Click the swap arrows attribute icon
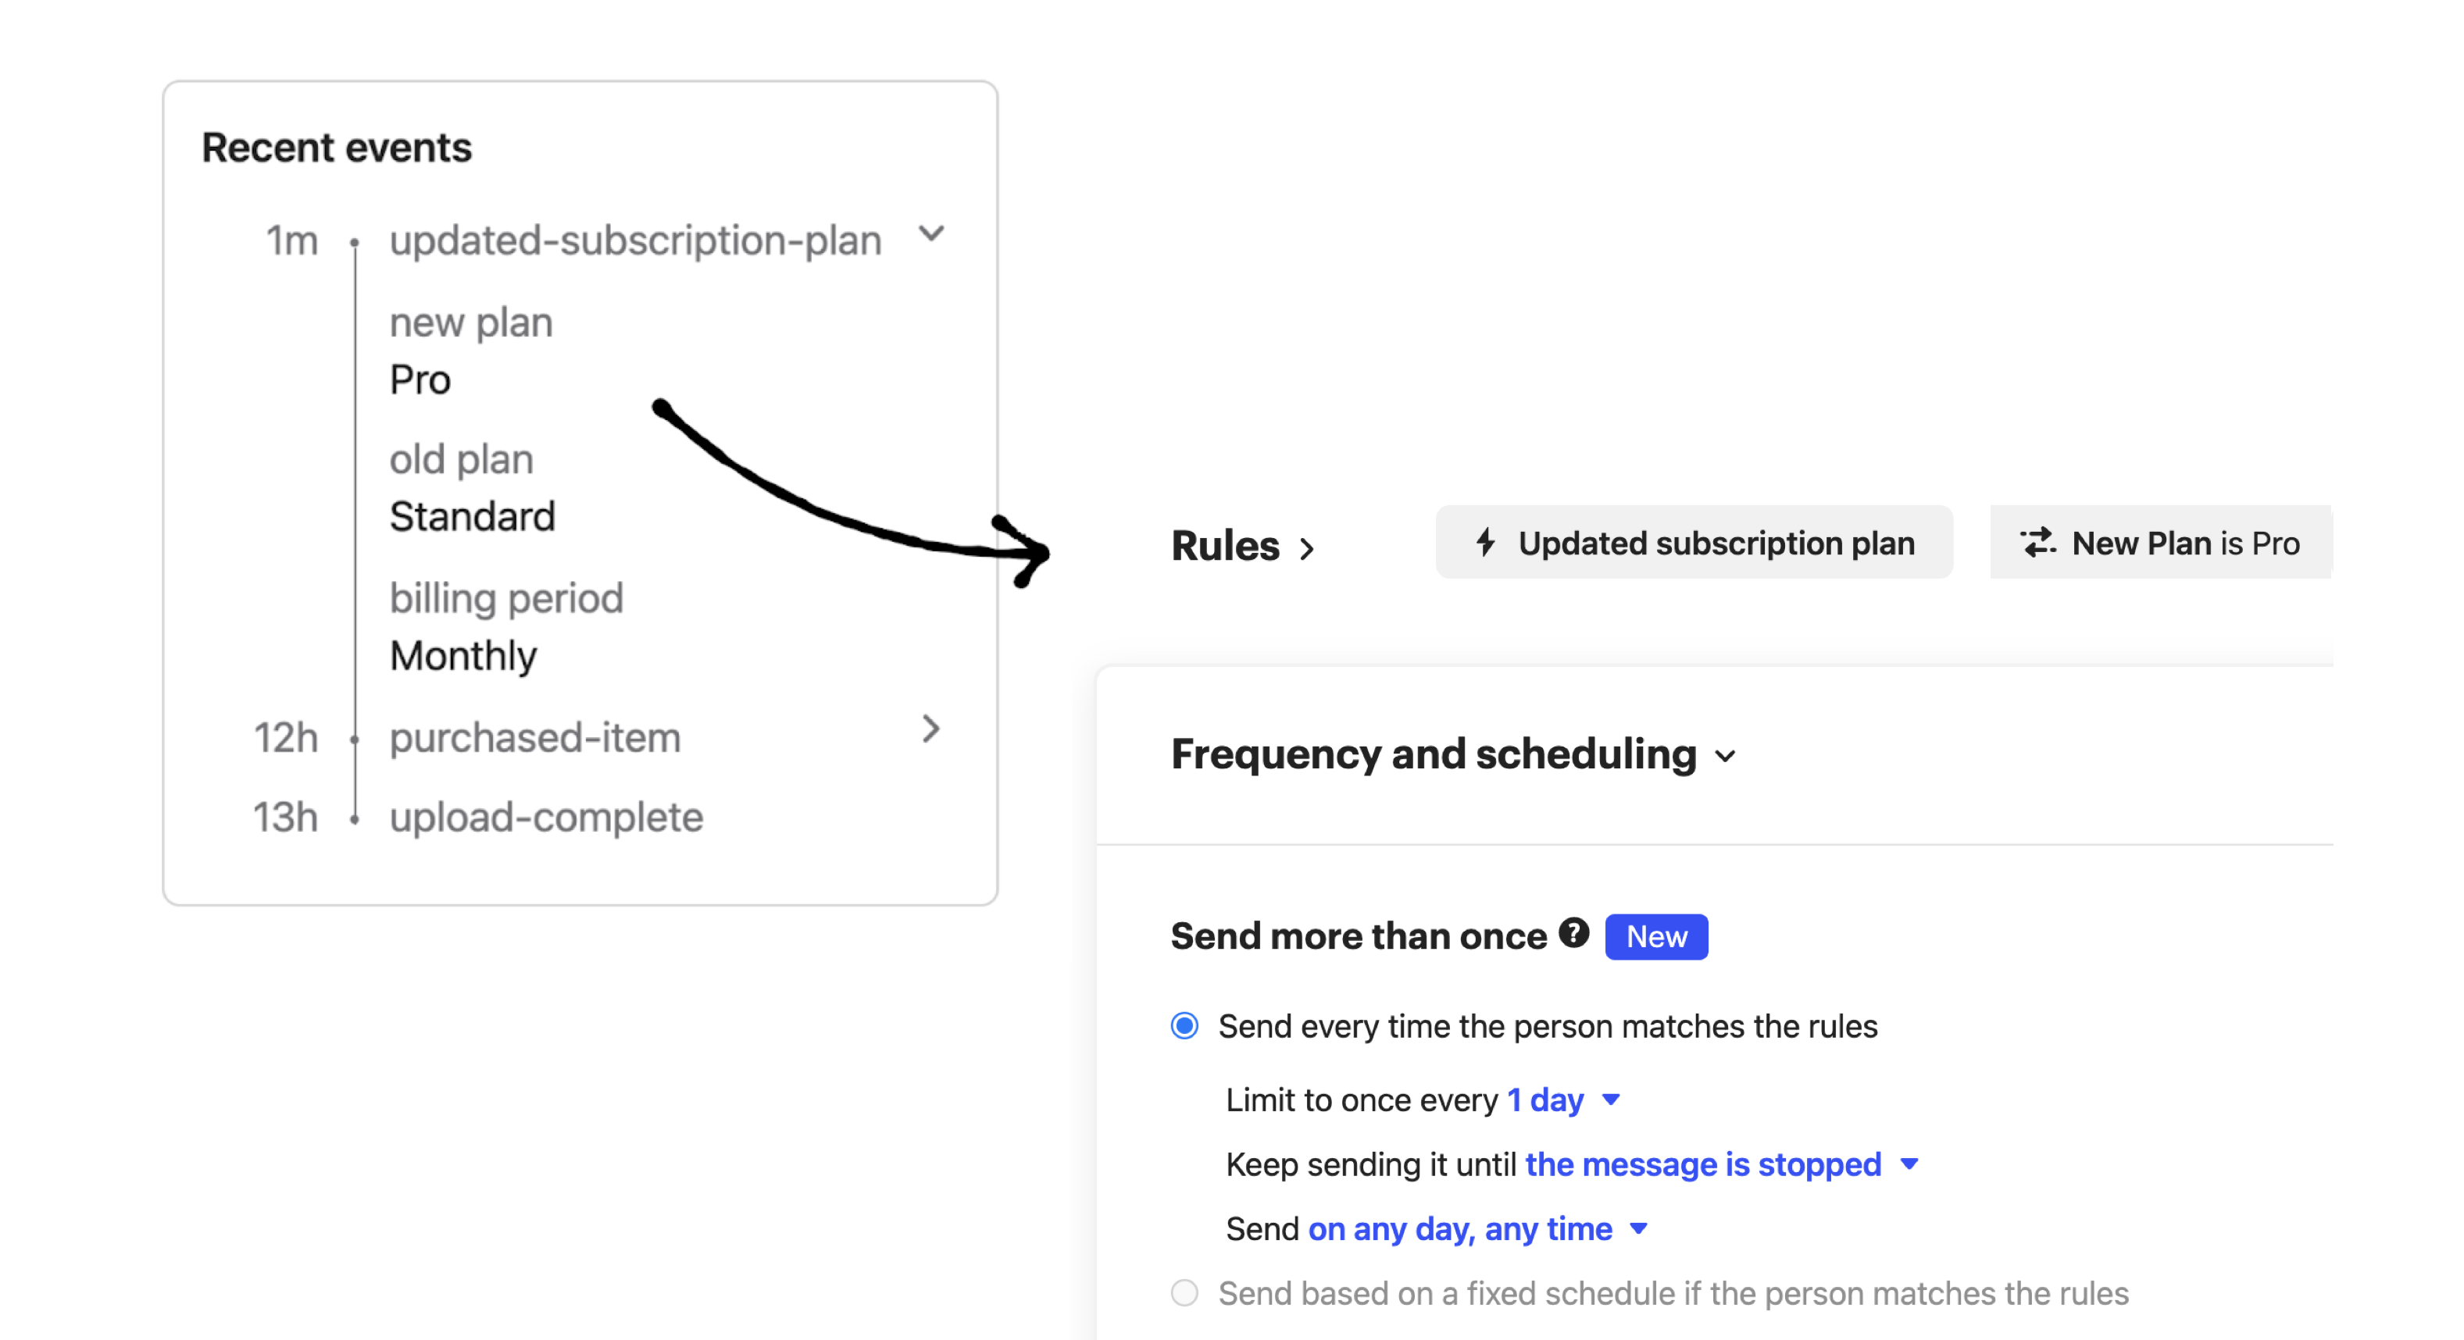2464x1340 pixels. click(2037, 542)
